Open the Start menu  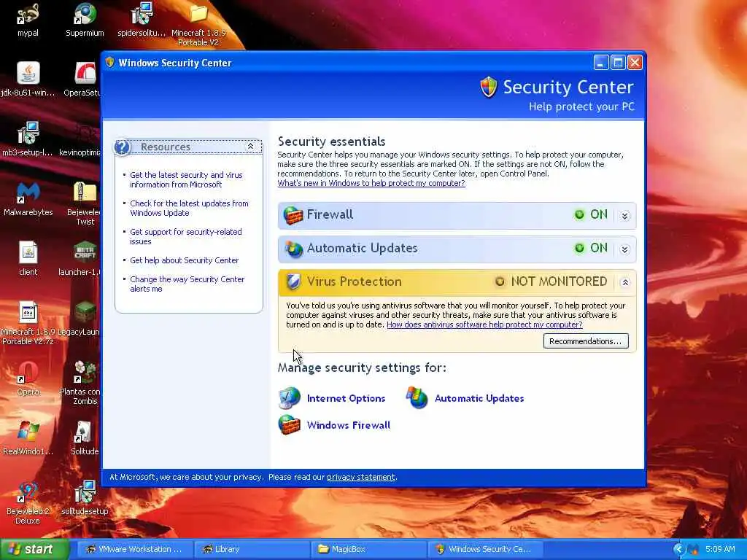tap(34, 550)
